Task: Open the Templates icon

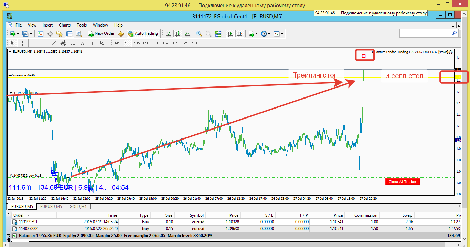Action: [277, 34]
